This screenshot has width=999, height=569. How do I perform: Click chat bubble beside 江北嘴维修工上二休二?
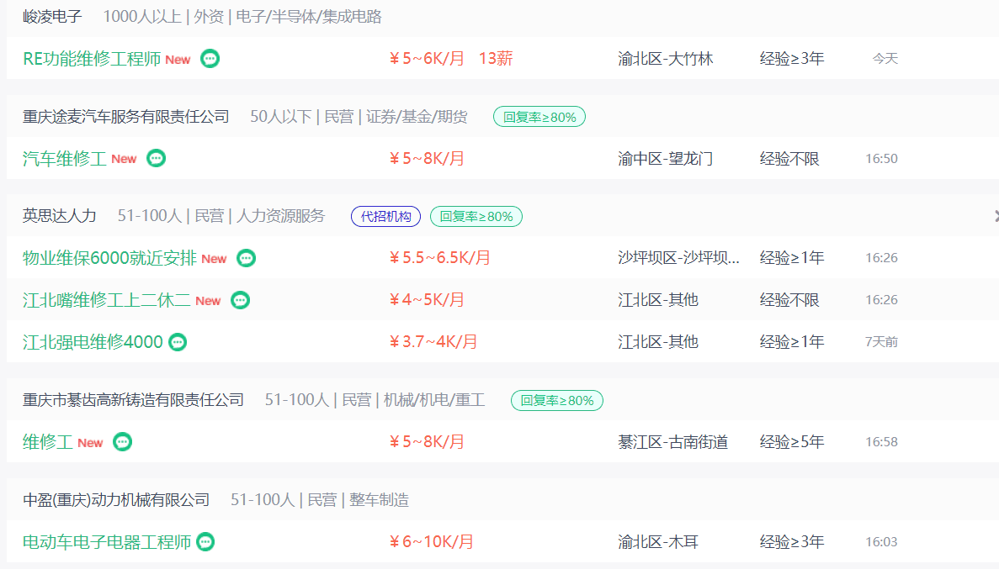240,300
